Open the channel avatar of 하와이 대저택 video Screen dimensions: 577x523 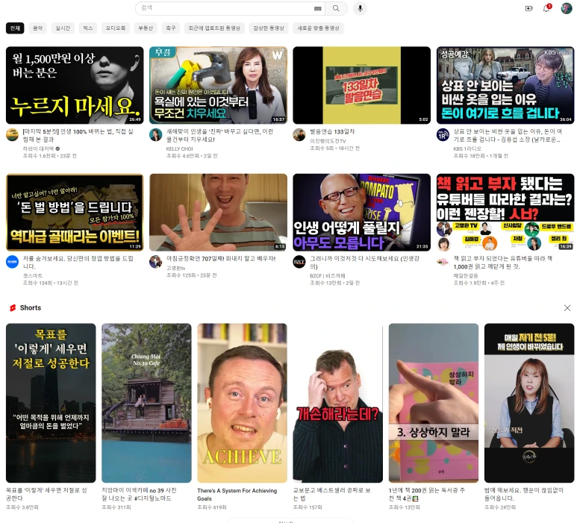[x=12, y=134]
